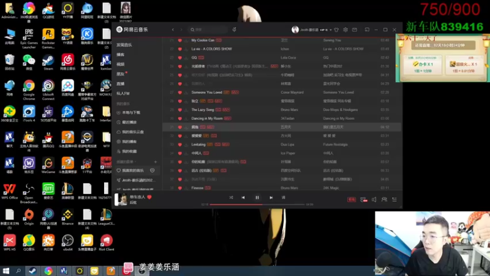Toggle heart on Finesse
Screen dimensions: 490x276
179,188
